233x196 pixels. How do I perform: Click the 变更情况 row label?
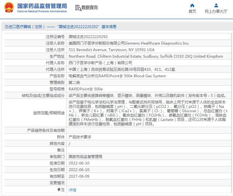57,183
